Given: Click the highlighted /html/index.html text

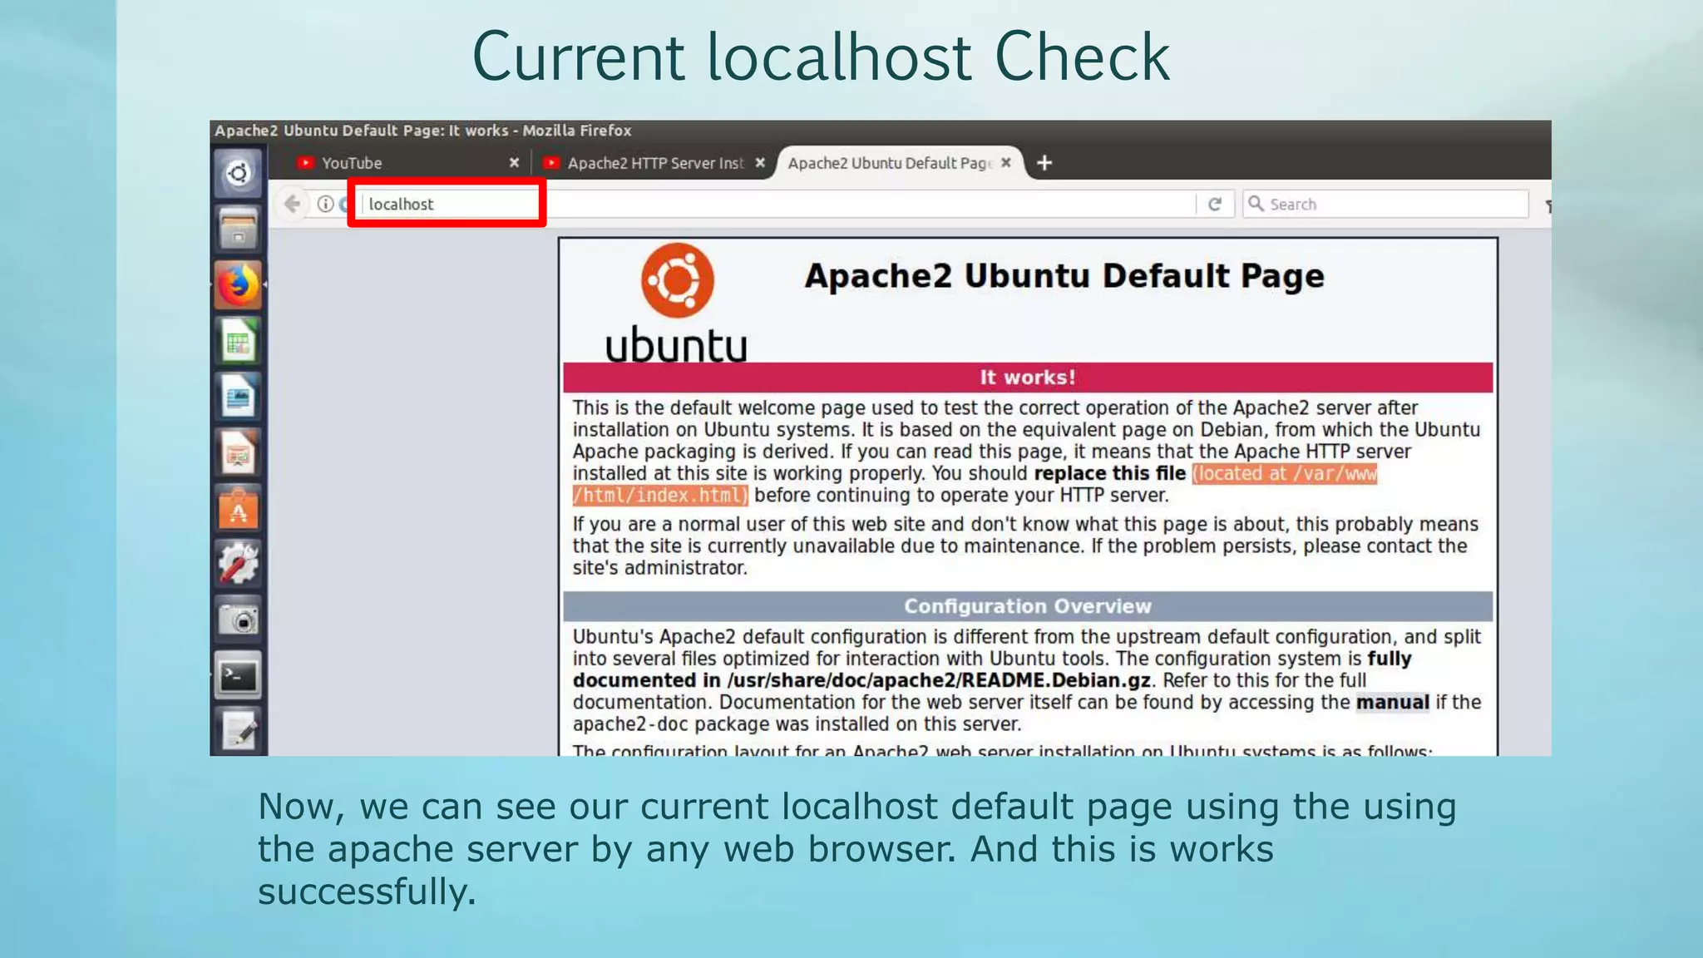Looking at the screenshot, I should [x=659, y=496].
